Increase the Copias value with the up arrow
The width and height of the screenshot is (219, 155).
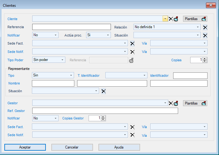coord(205,58)
